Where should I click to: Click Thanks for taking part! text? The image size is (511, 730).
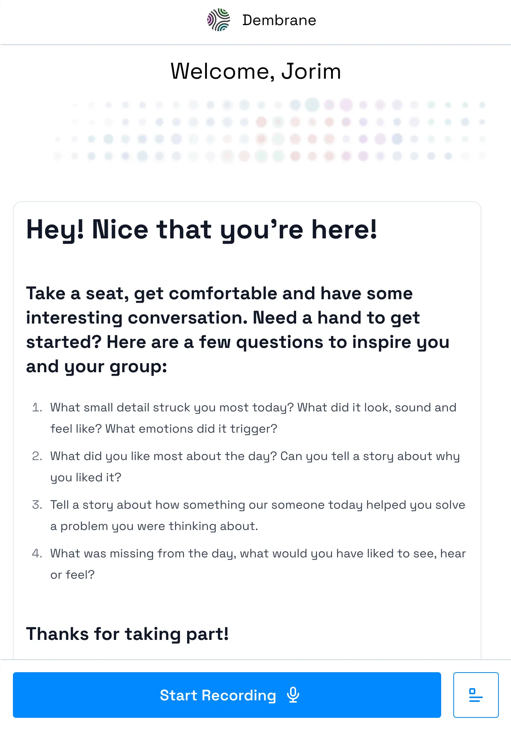click(127, 634)
